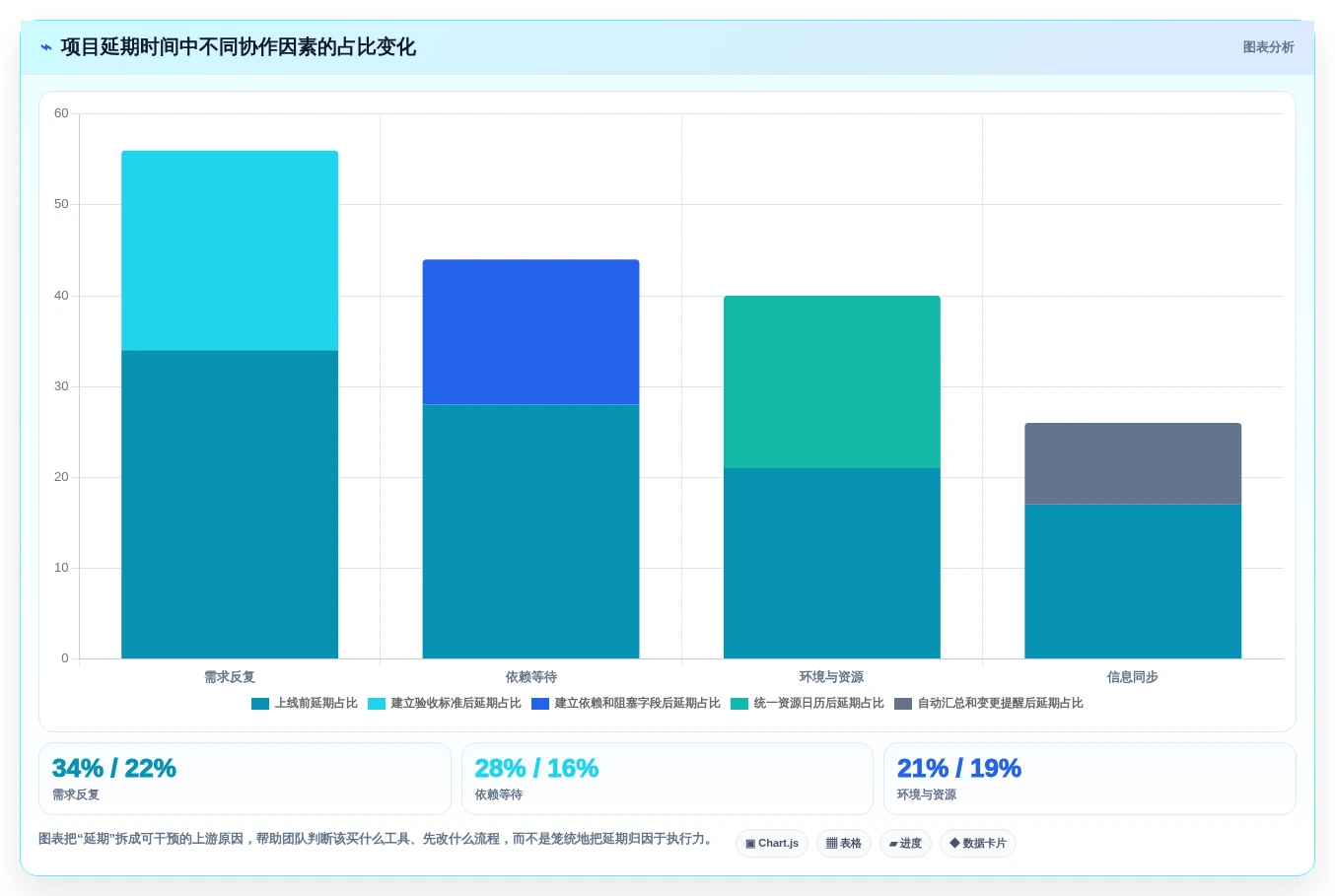
Task: Click the Chart.js tag chip
Action: tap(772, 843)
